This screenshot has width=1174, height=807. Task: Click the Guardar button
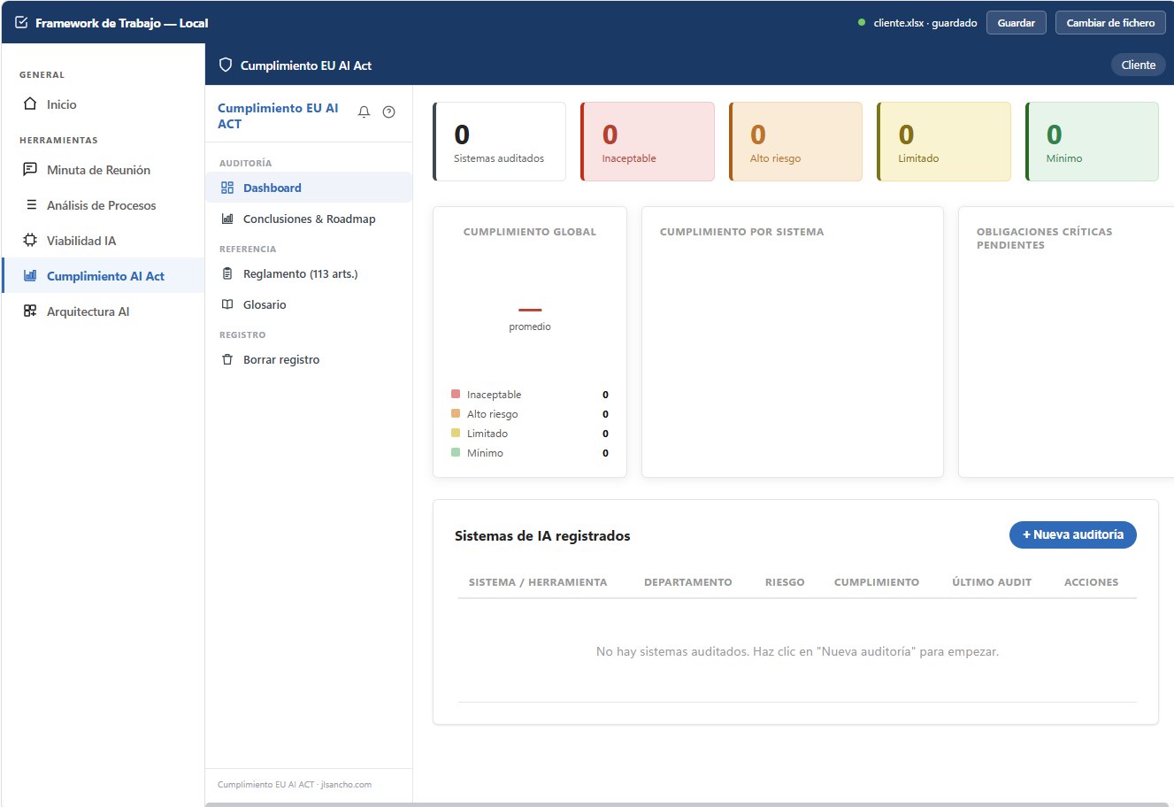tap(1017, 23)
